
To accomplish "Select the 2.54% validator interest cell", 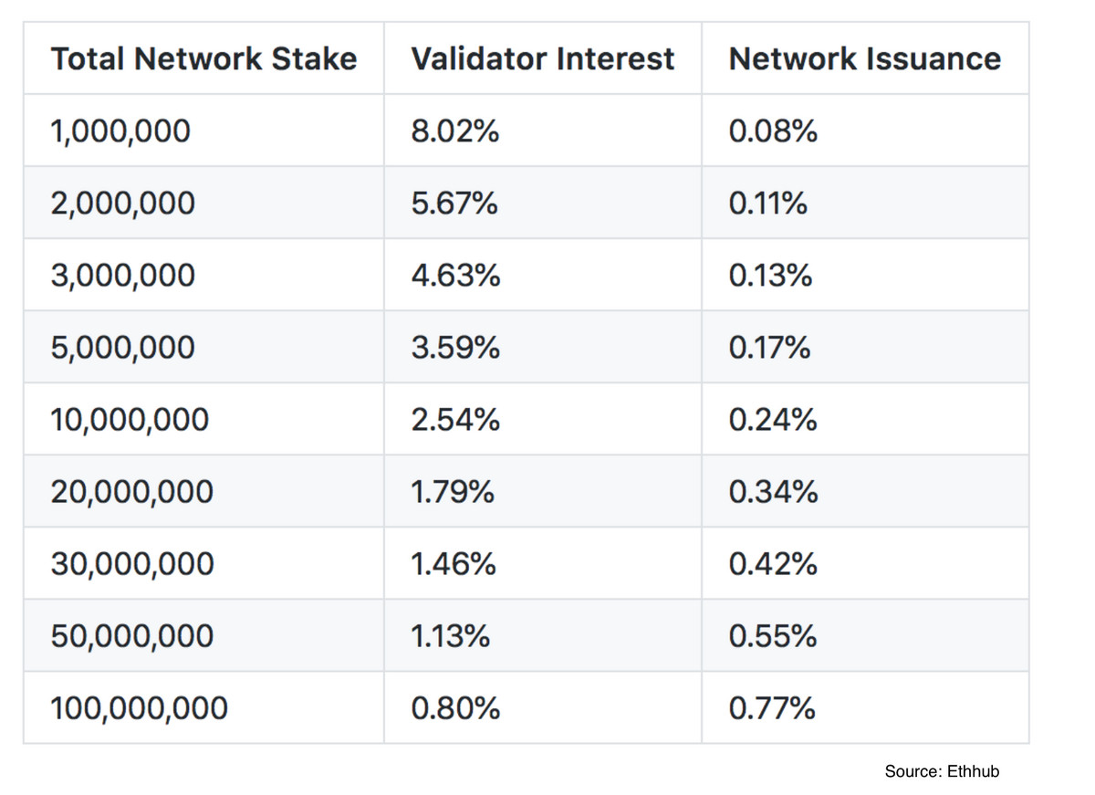I will pos(455,420).
